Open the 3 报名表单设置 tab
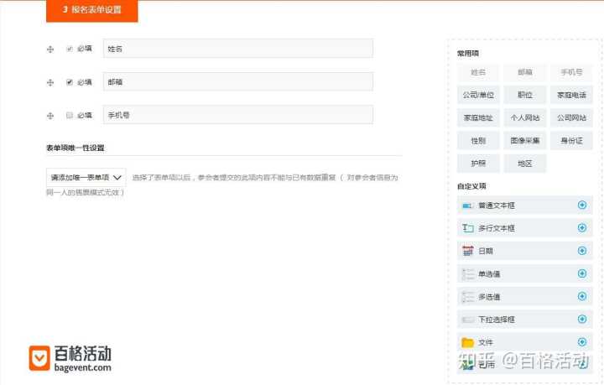The image size is (604, 385). 92,11
